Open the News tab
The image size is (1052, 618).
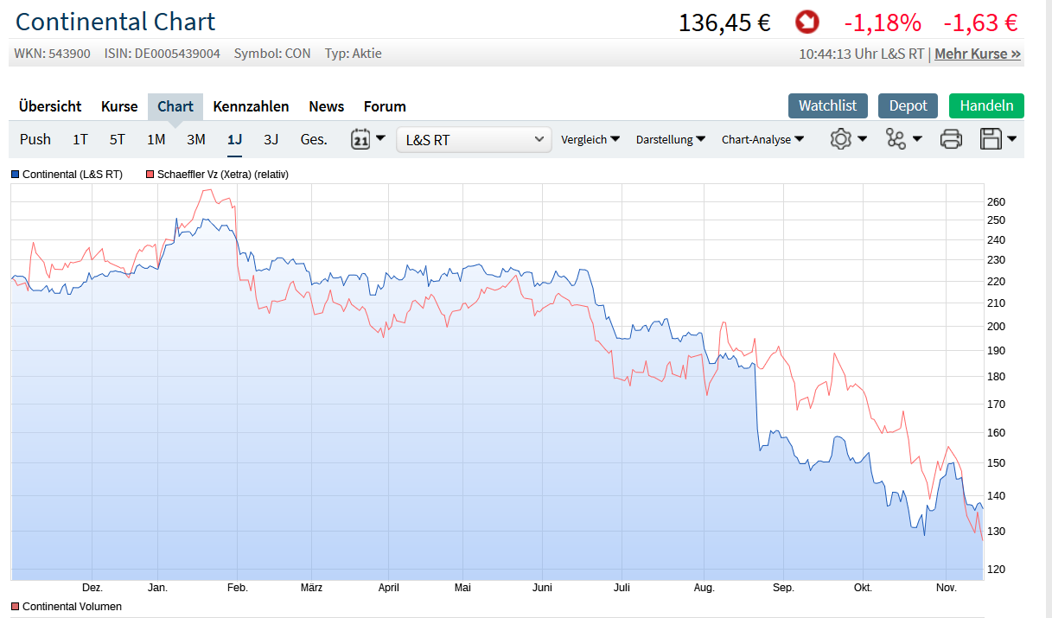(327, 106)
